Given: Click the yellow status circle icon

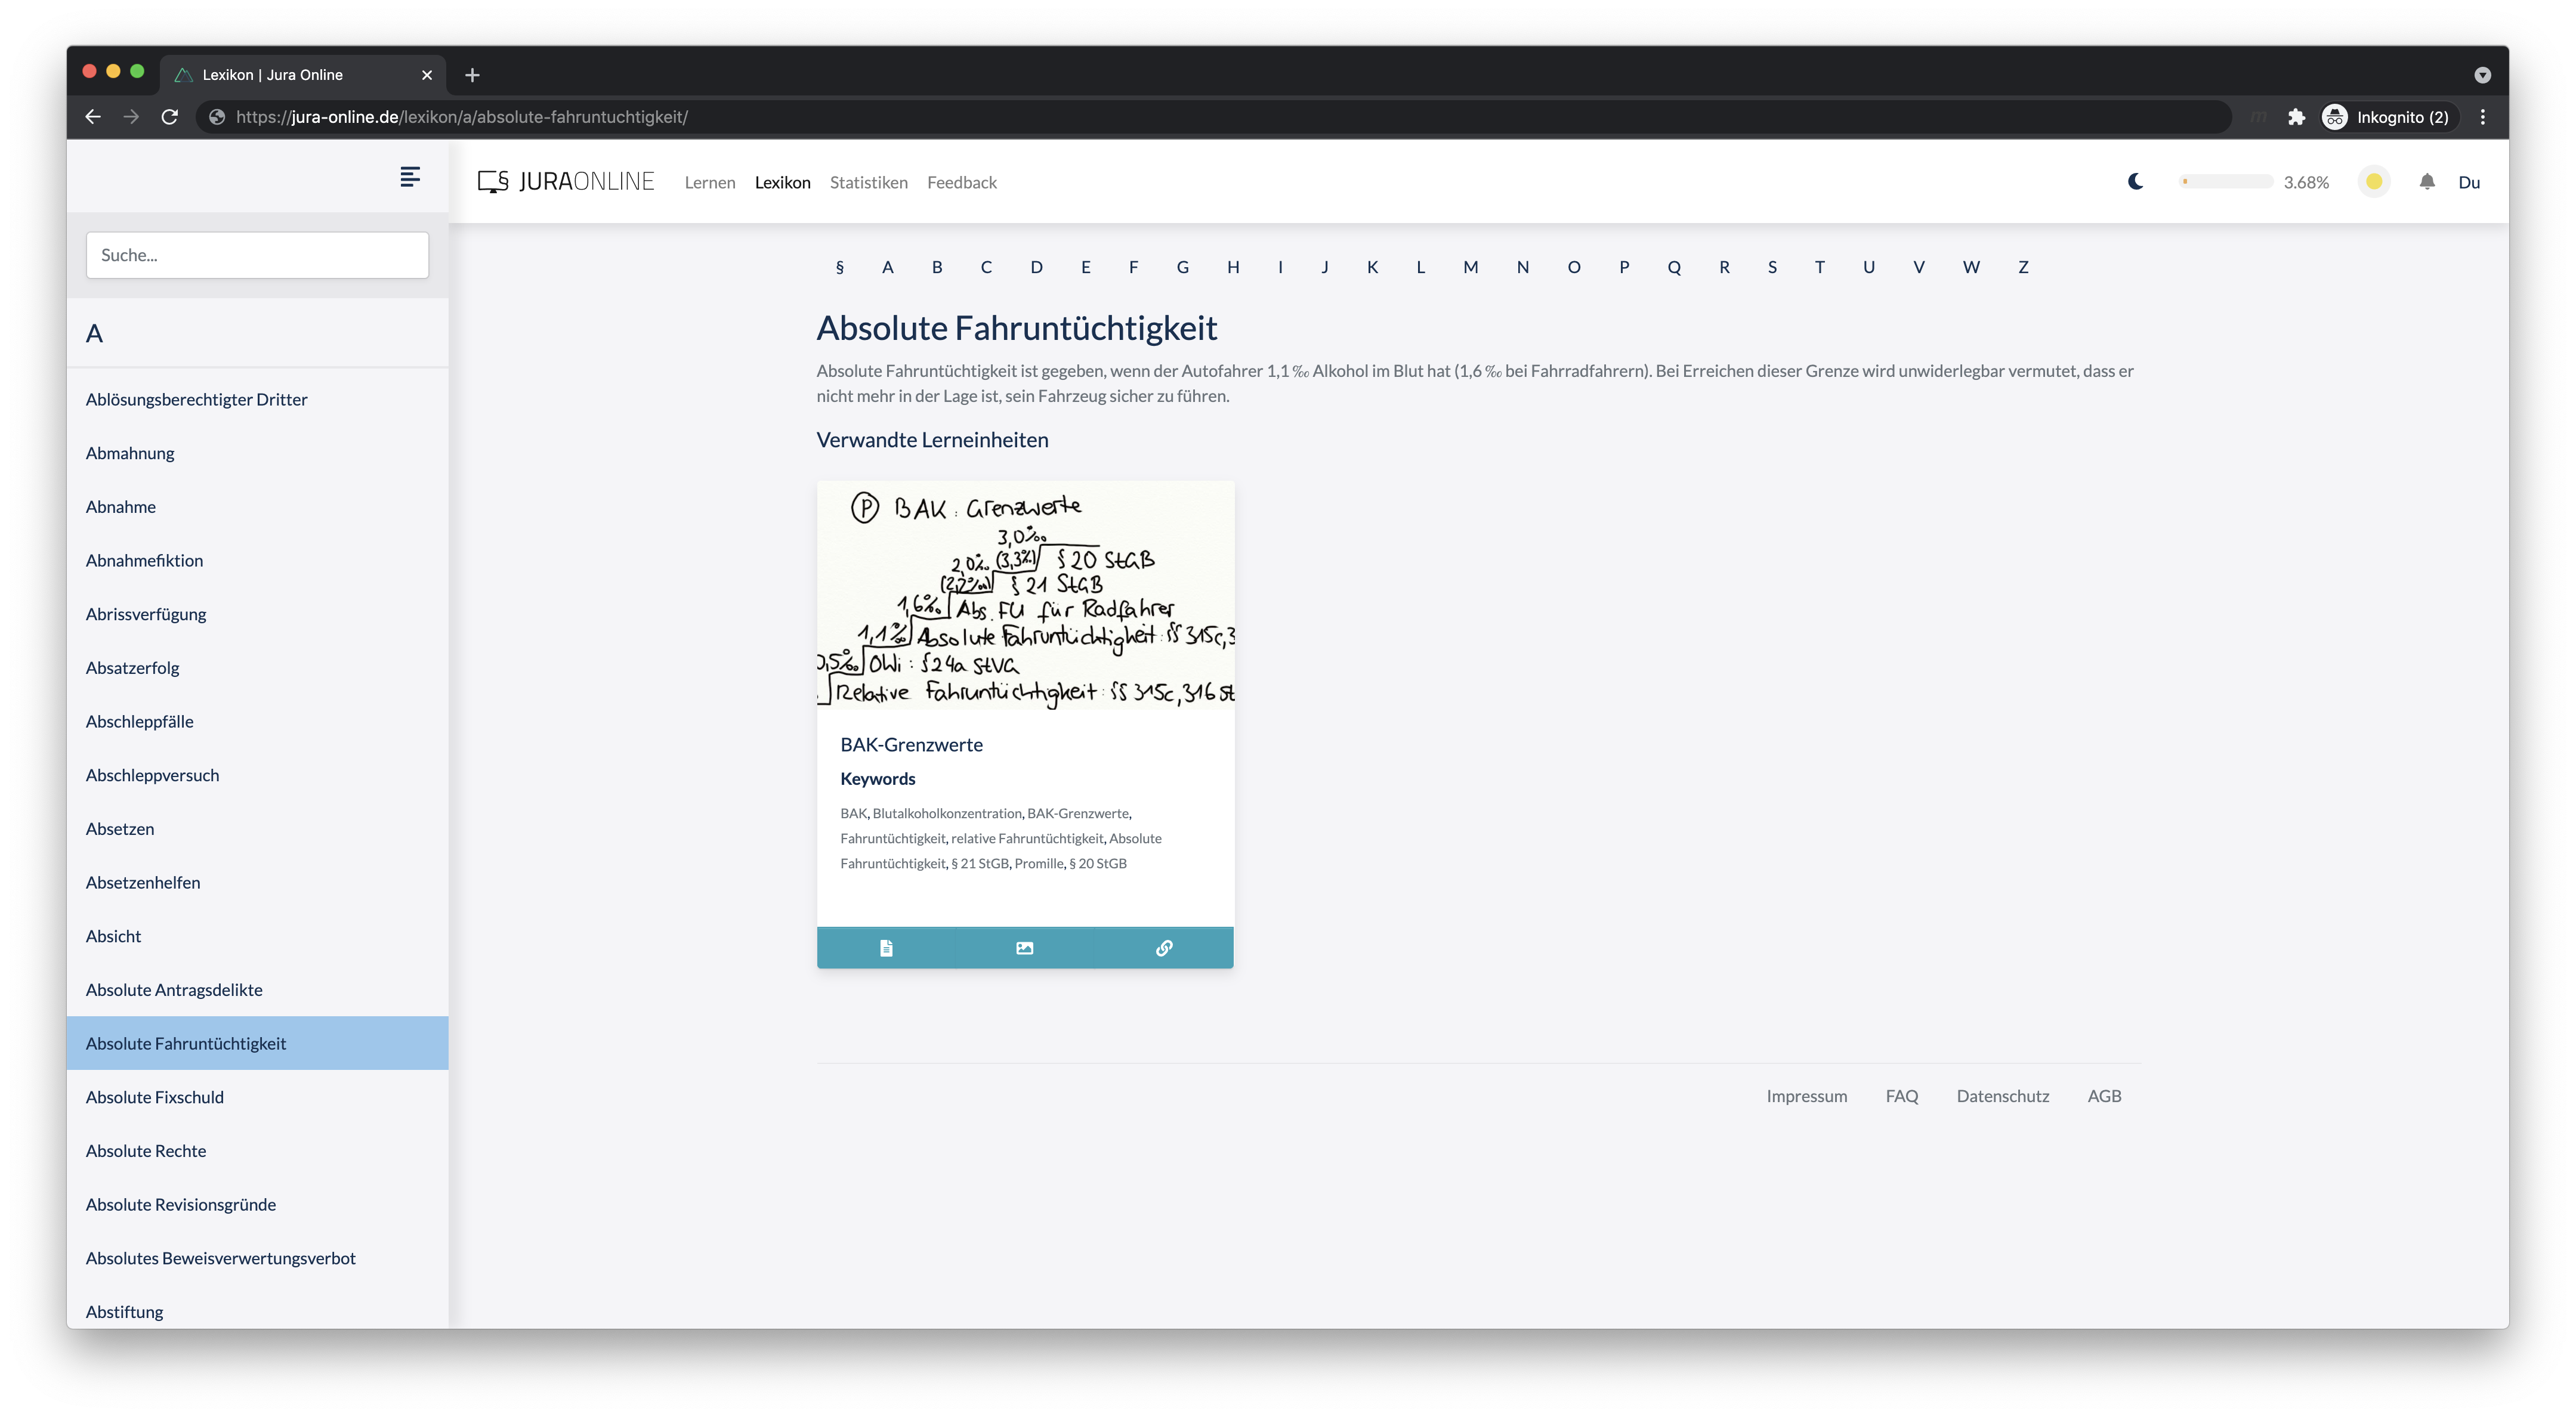Looking at the screenshot, I should point(2374,181).
